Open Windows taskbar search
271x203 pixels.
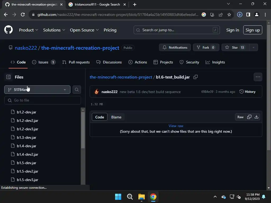pos(130,197)
